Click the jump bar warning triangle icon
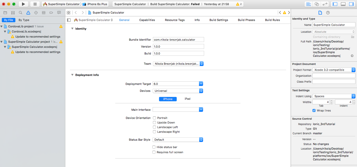The height and width of the screenshot is (167, 357). (x=285, y=13)
